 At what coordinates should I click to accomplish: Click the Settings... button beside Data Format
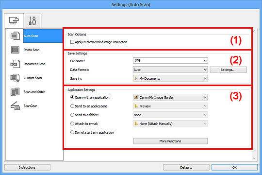pyautogui.click(x=228, y=70)
